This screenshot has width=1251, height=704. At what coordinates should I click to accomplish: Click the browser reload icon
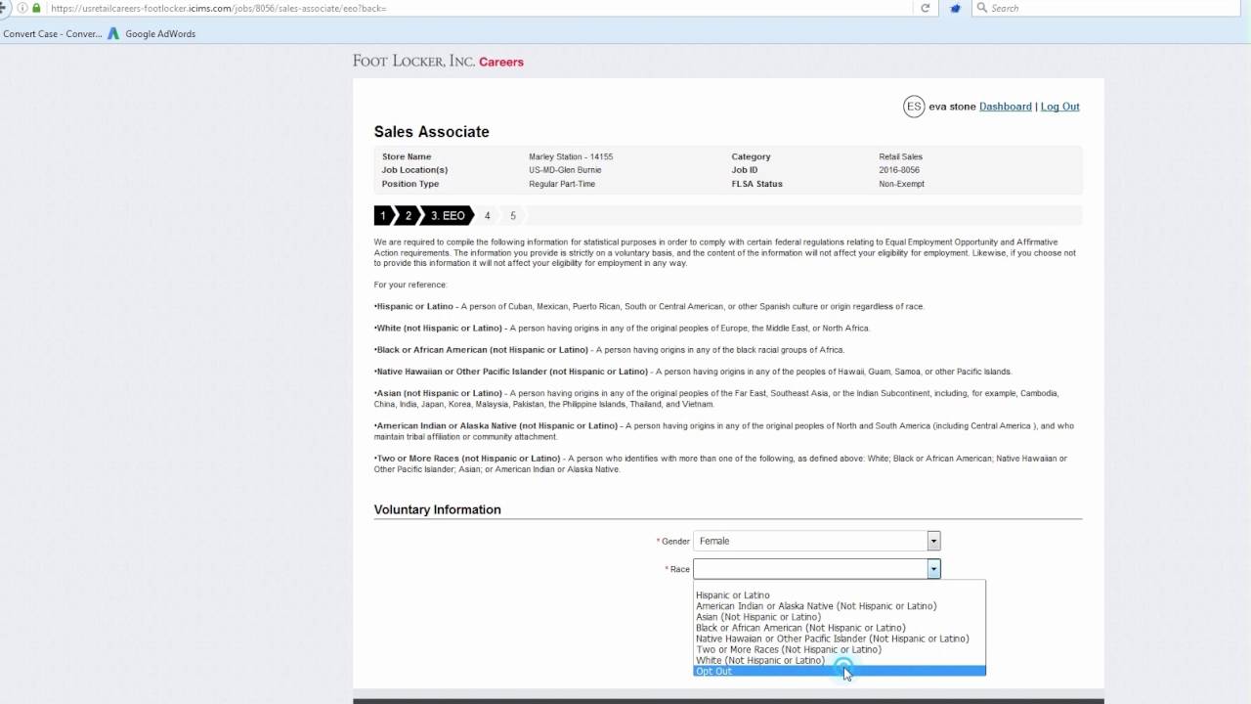click(926, 8)
